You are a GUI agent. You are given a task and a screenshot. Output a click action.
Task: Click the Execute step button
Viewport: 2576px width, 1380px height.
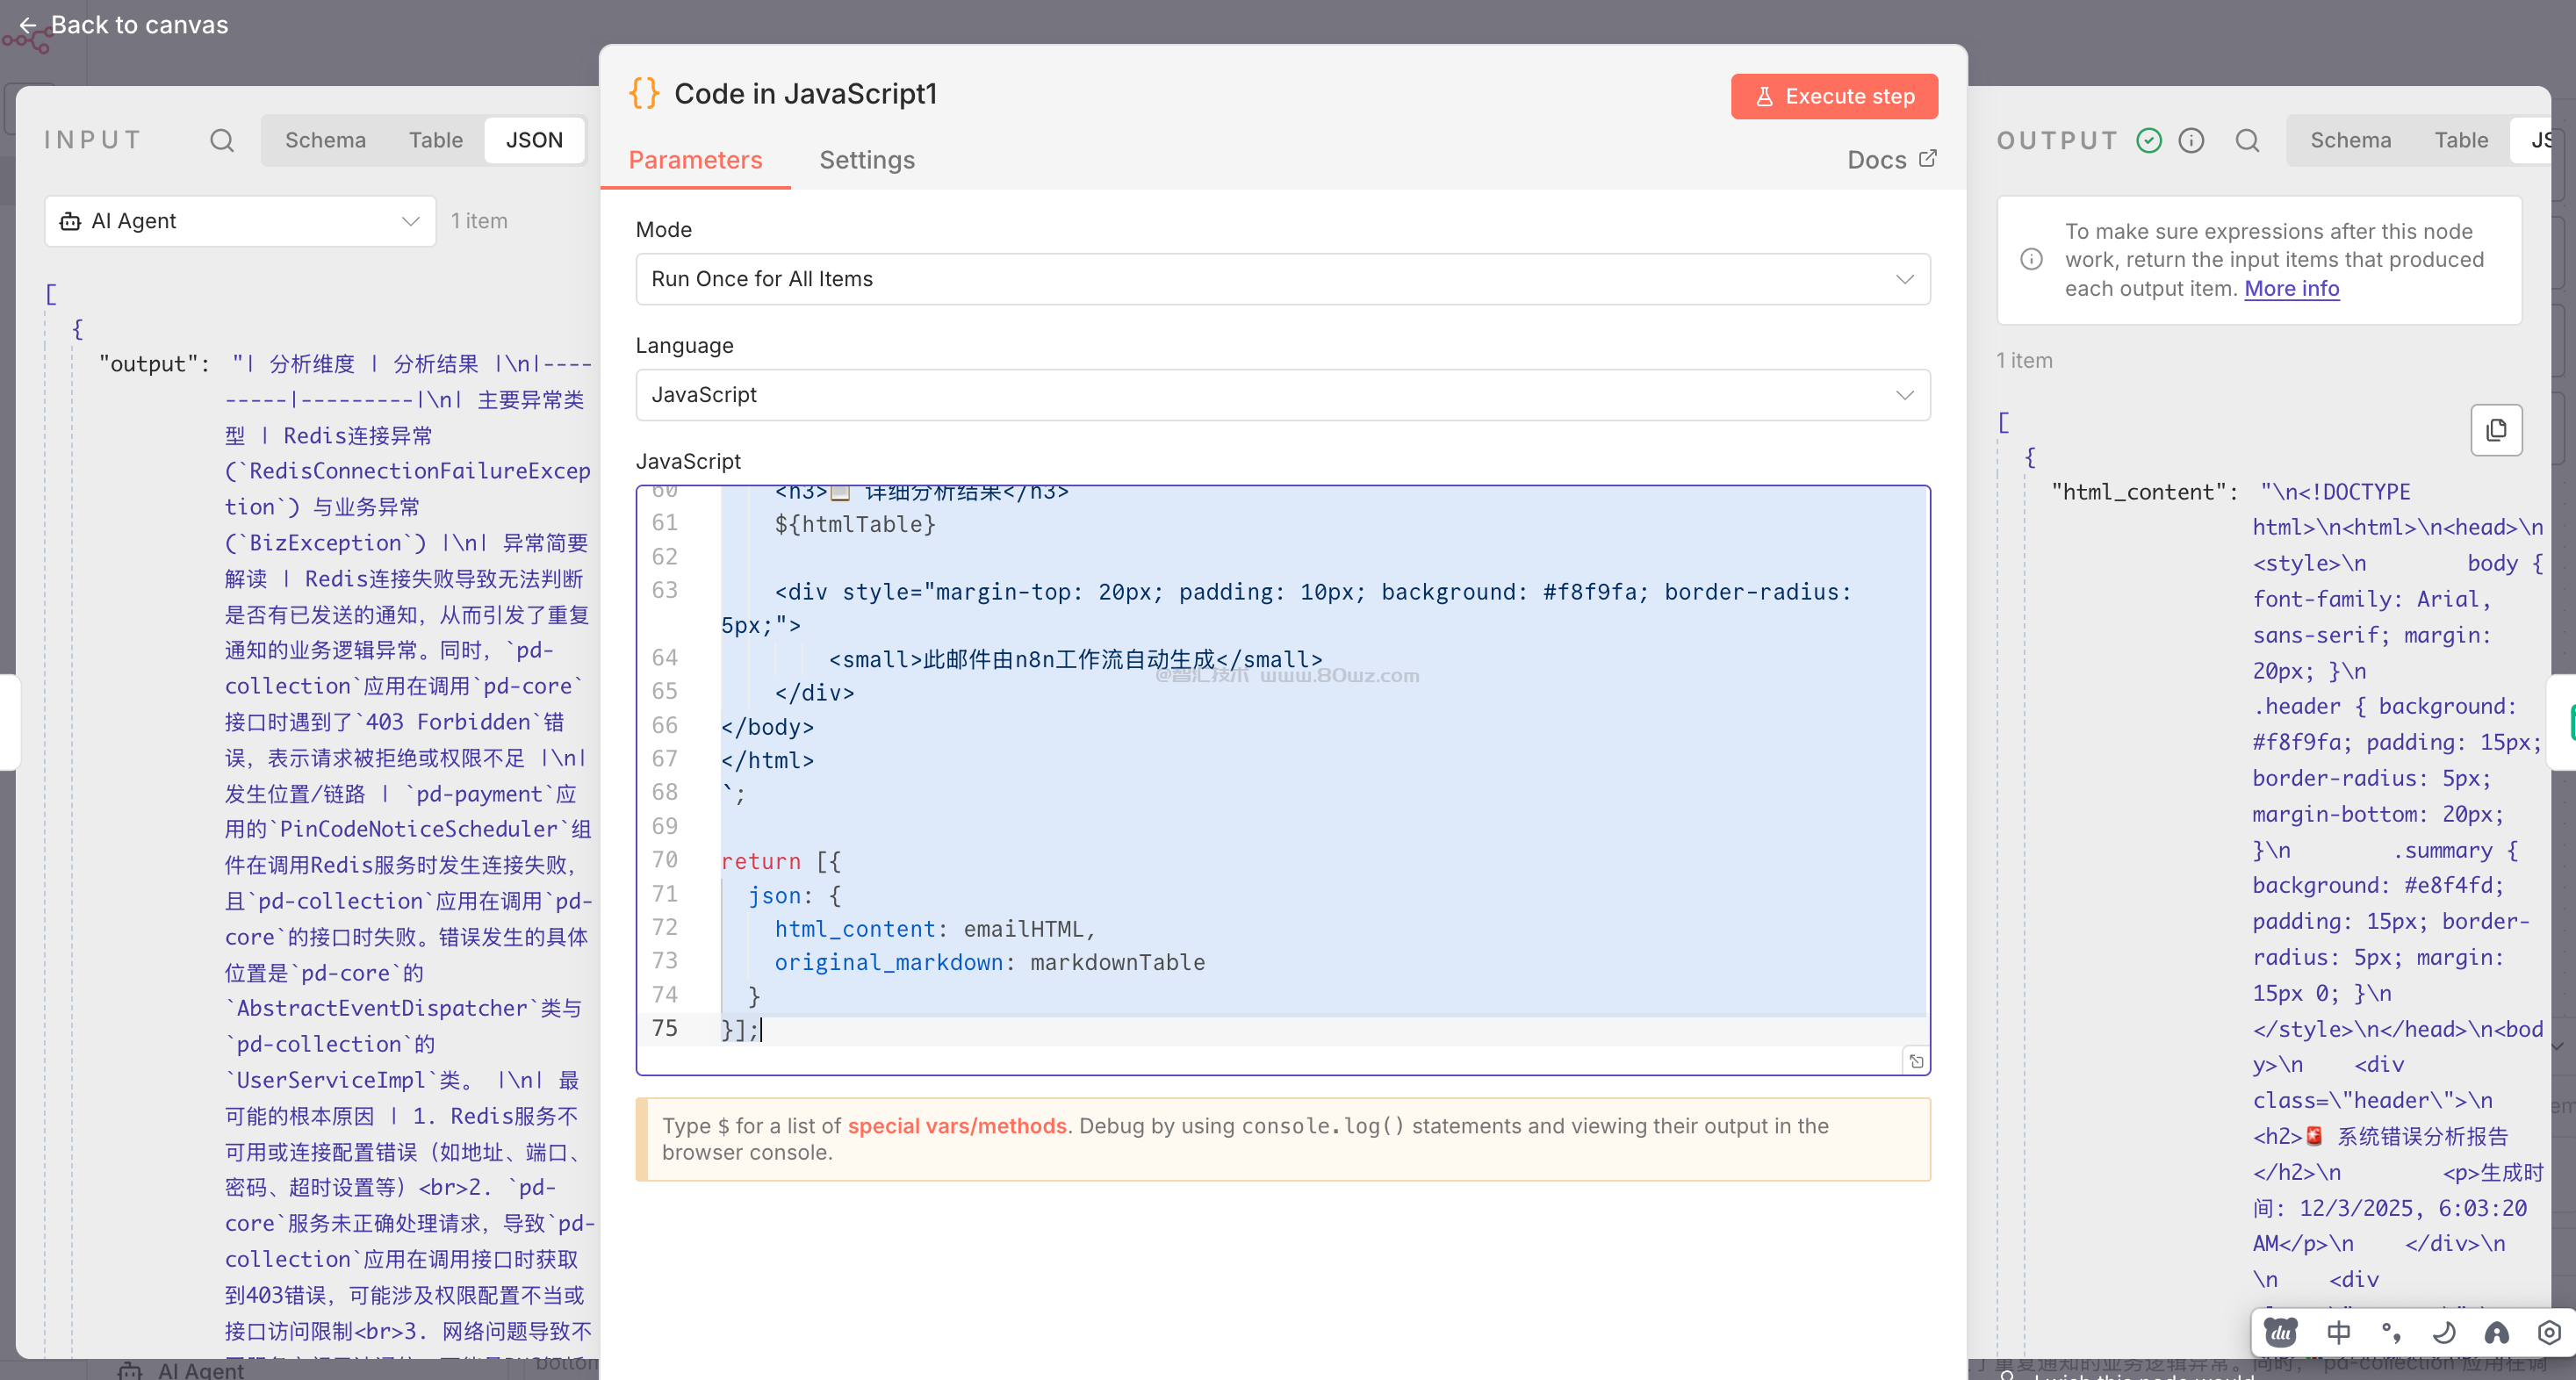pos(1834,96)
